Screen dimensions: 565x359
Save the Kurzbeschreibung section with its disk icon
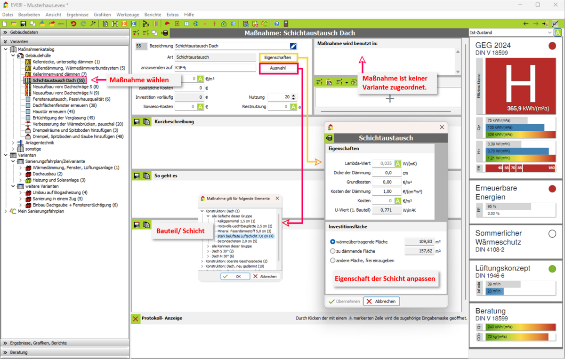(137, 122)
